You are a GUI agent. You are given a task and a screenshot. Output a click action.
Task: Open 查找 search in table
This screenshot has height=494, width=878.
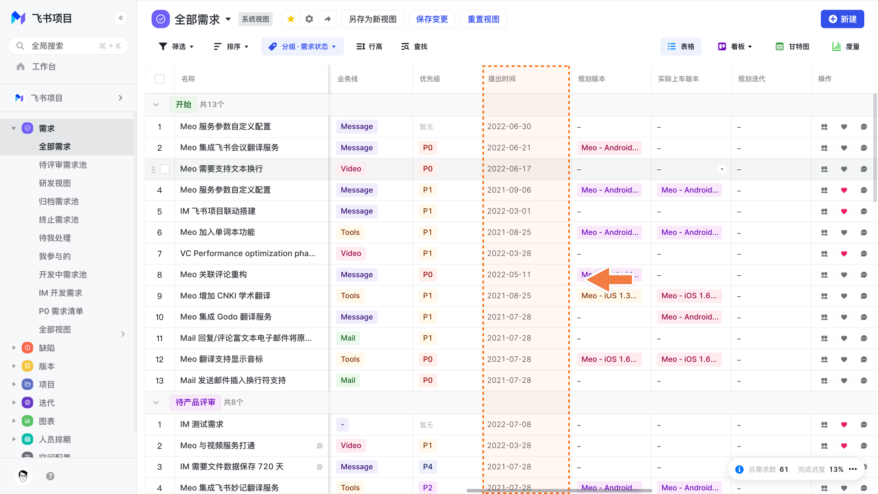pyautogui.click(x=414, y=47)
